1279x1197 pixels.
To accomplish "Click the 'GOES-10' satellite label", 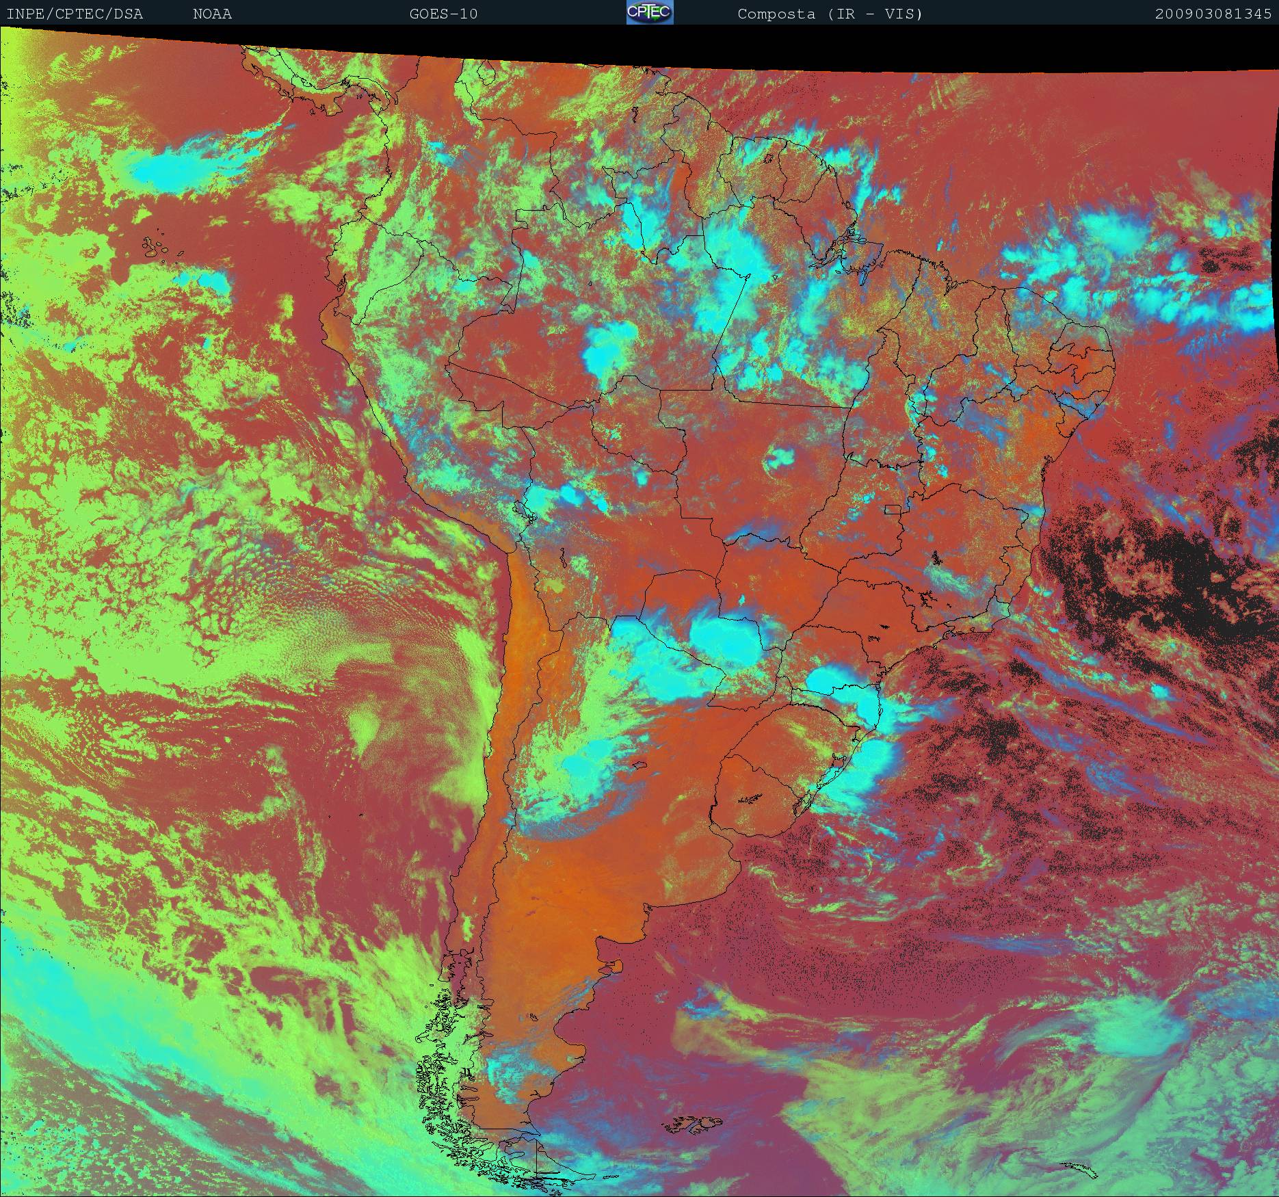I will (x=443, y=14).
